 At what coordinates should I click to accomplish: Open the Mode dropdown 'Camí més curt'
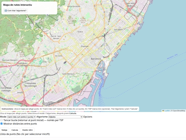click(x=21, y=117)
